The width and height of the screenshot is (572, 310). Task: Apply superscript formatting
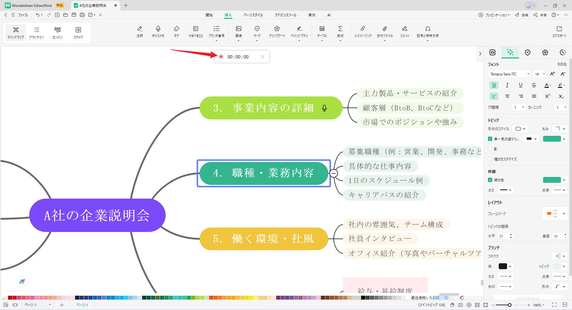(547, 96)
